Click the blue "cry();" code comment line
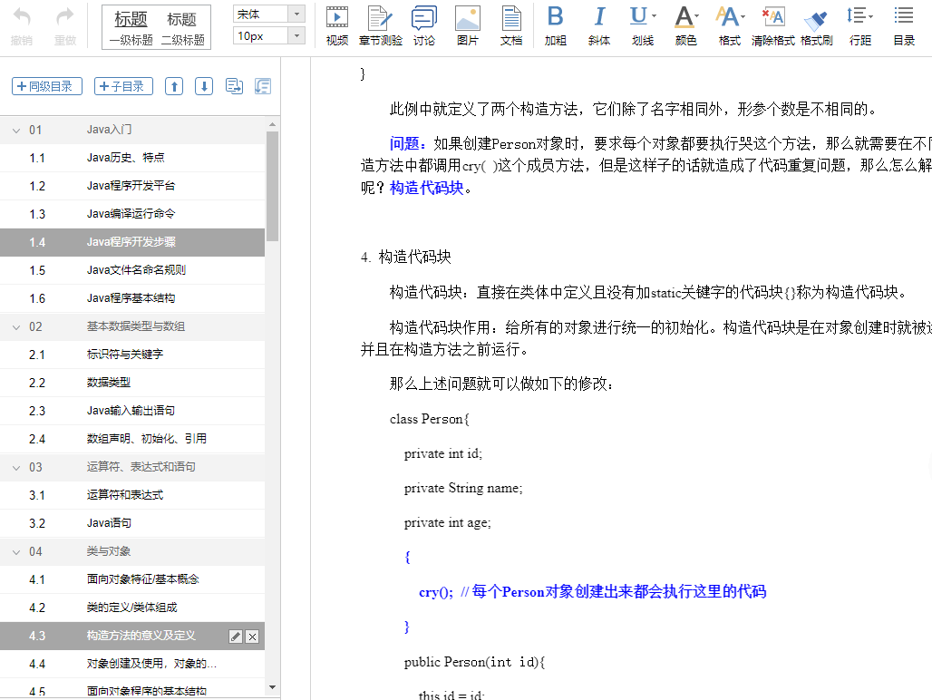The image size is (932, 700). [x=592, y=592]
